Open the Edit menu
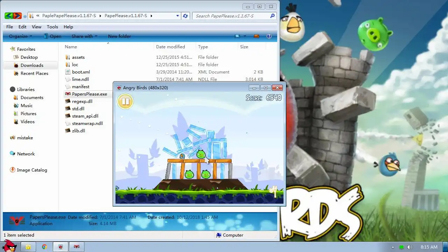 coord(22,27)
